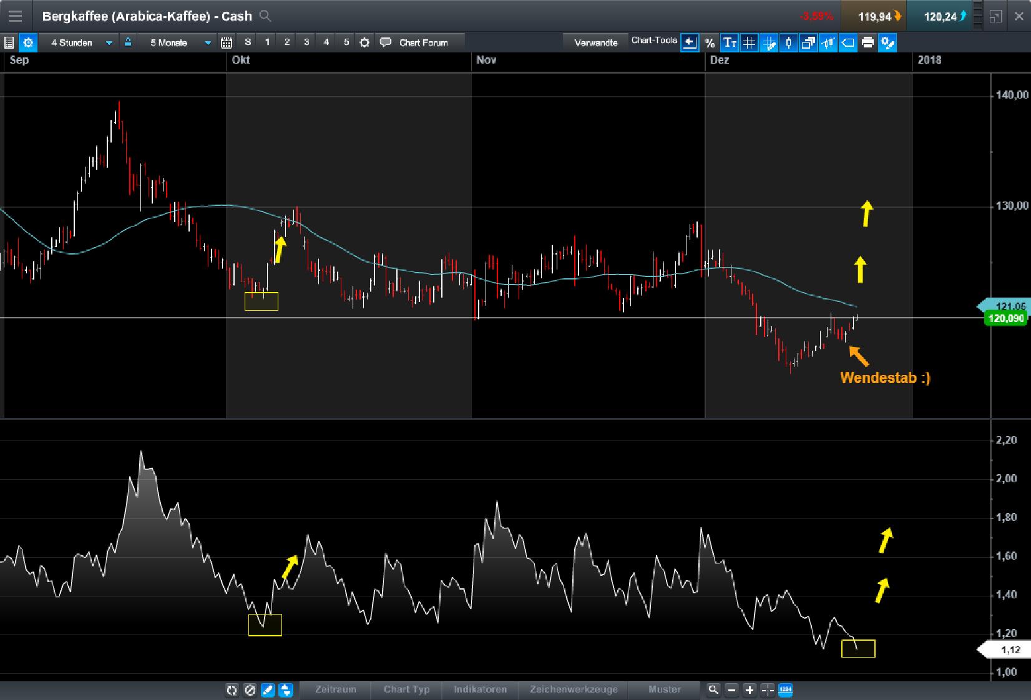Open layout presets gear settings
This screenshot has height=700, width=1031.
click(x=365, y=42)
